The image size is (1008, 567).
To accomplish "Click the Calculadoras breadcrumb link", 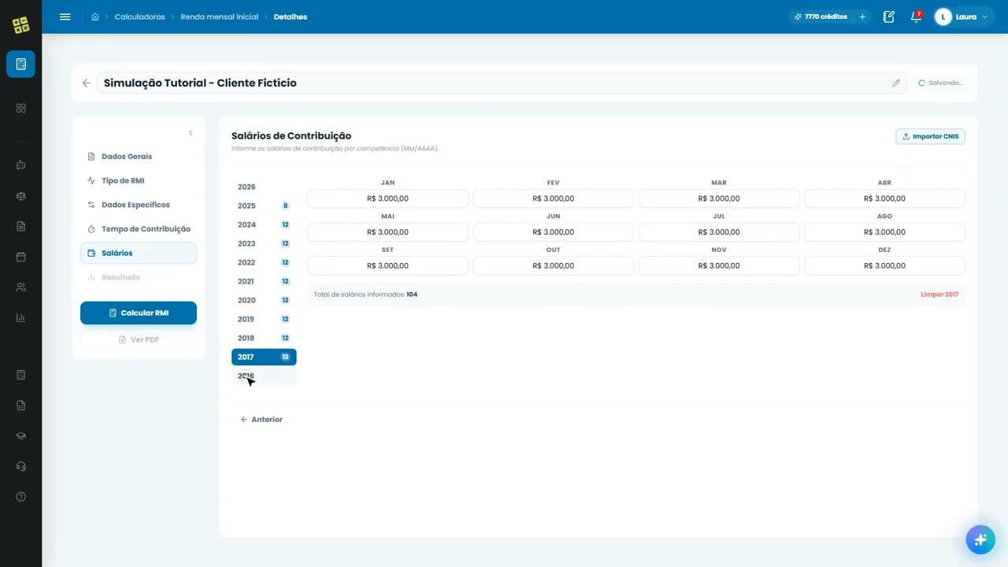I will [140, 17].
